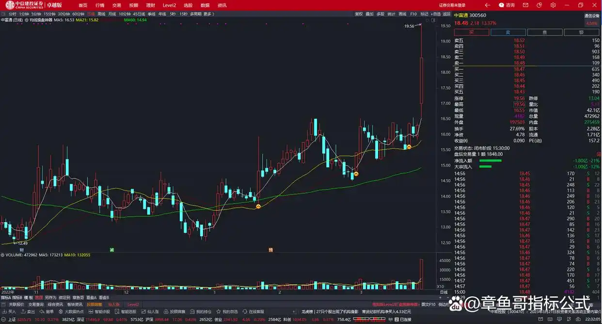Expand the 更多 period options
Image resolution: width=602 pixels, height=324 pixels.
pyautogui.click(x=209, y=14)
